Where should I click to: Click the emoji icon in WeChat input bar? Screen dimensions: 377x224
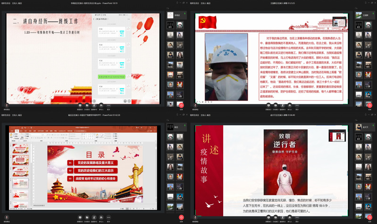125,101
